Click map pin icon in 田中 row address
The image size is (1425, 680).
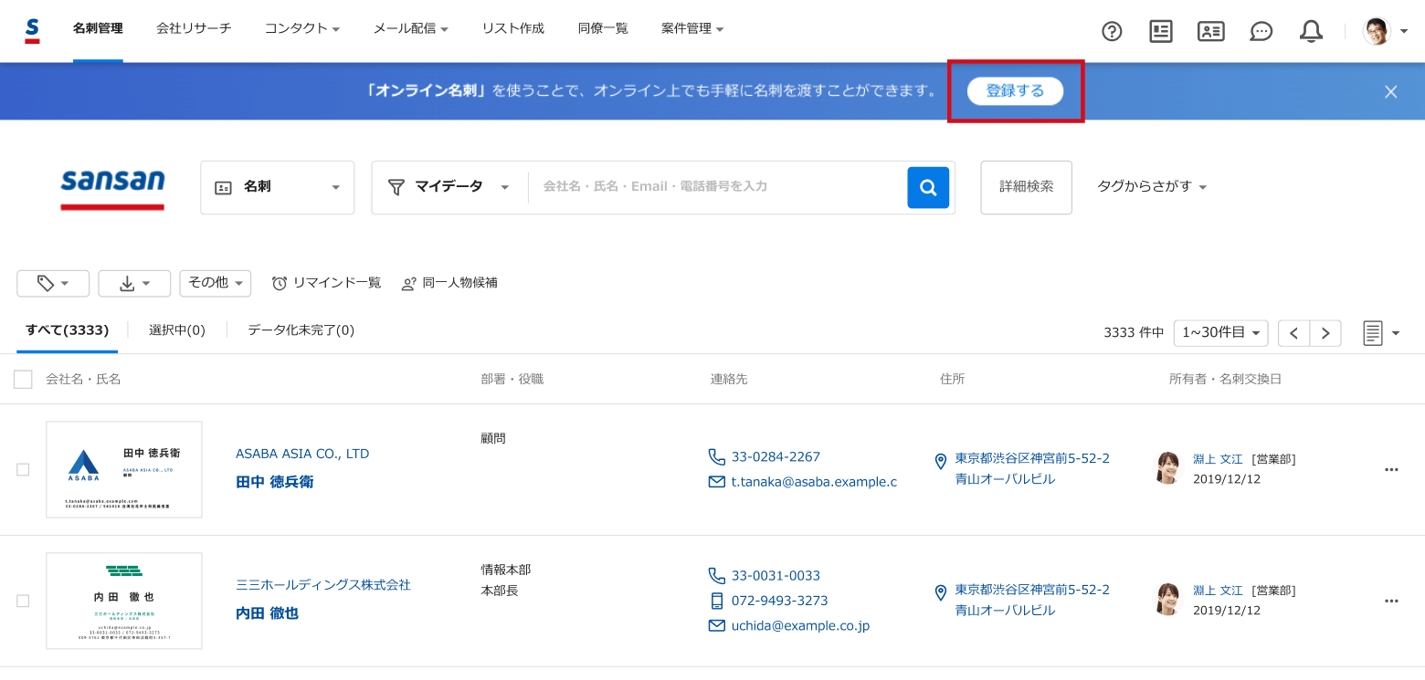[941, 462]
